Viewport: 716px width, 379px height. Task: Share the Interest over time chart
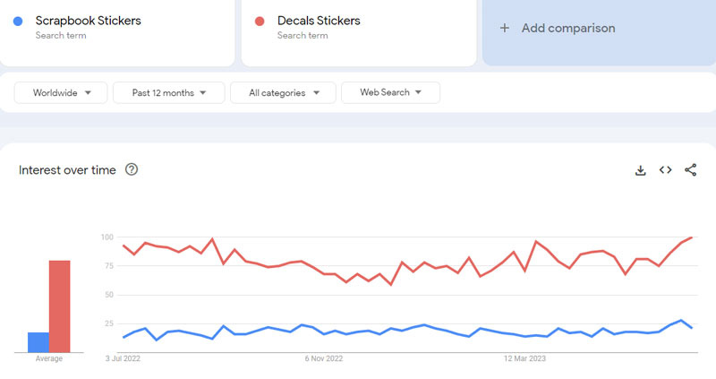pos(691,170)
